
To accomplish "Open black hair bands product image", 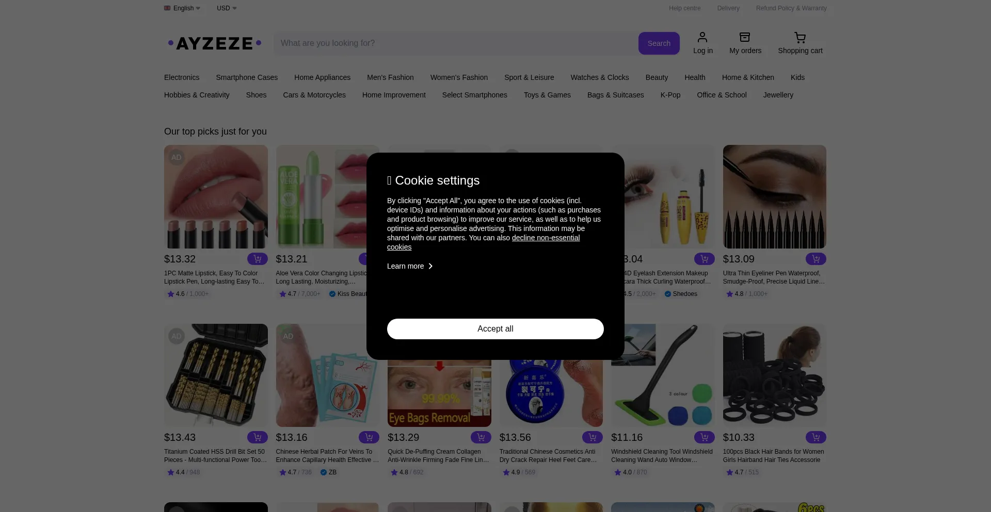I will (x=774, y=375).
